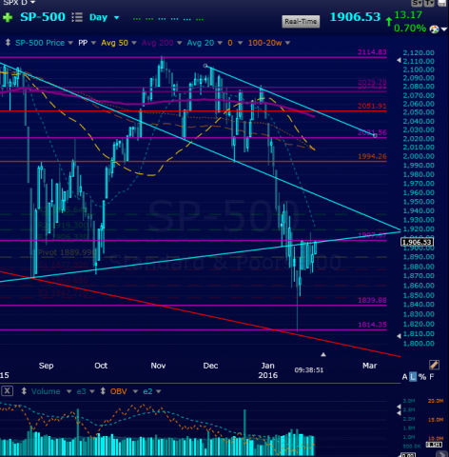This screenshot has width=449, height=457.
Task: Expand the Volume dropdown arrow
Action: coord(68,391)
